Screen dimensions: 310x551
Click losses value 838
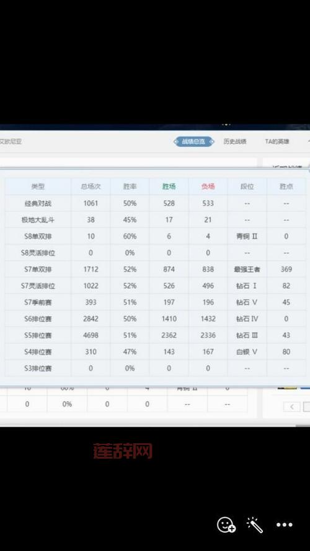click(208, 269)
